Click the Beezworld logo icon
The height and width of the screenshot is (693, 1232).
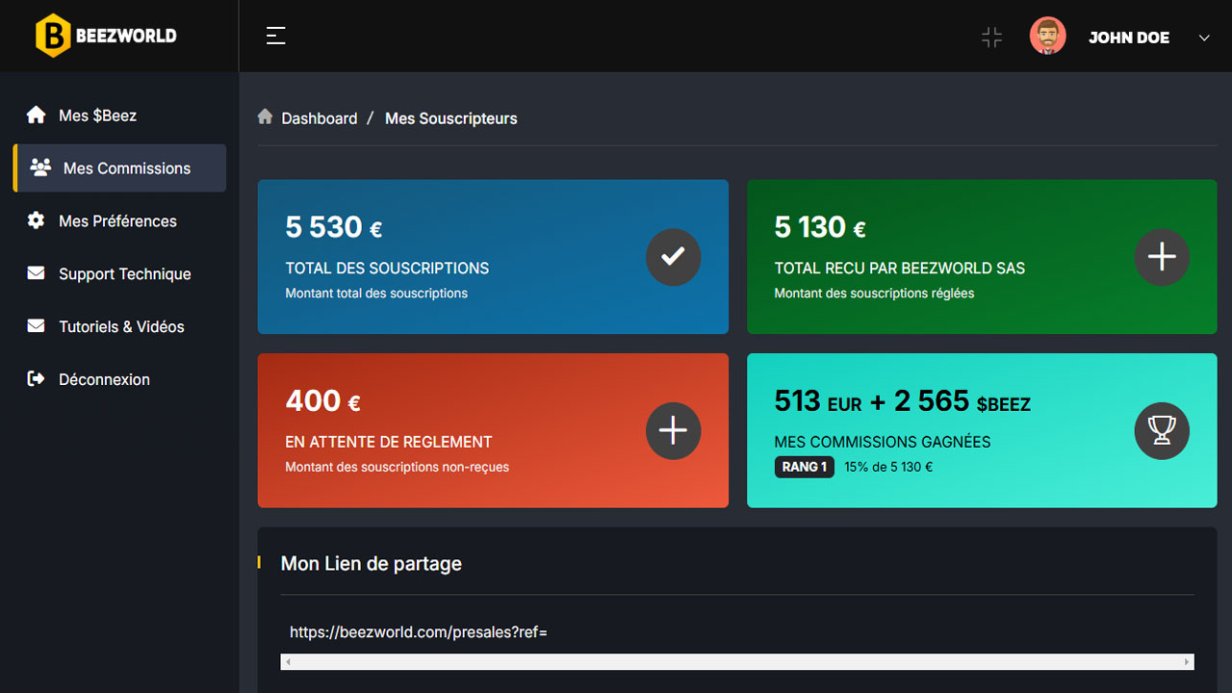click(53, 36)
